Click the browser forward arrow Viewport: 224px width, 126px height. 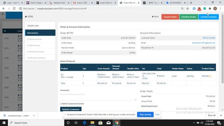pos(9,8)
